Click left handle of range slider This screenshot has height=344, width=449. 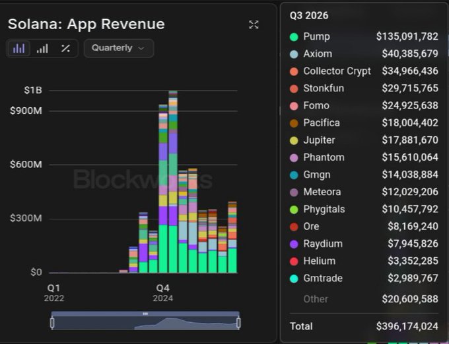[x=52, y=323]
